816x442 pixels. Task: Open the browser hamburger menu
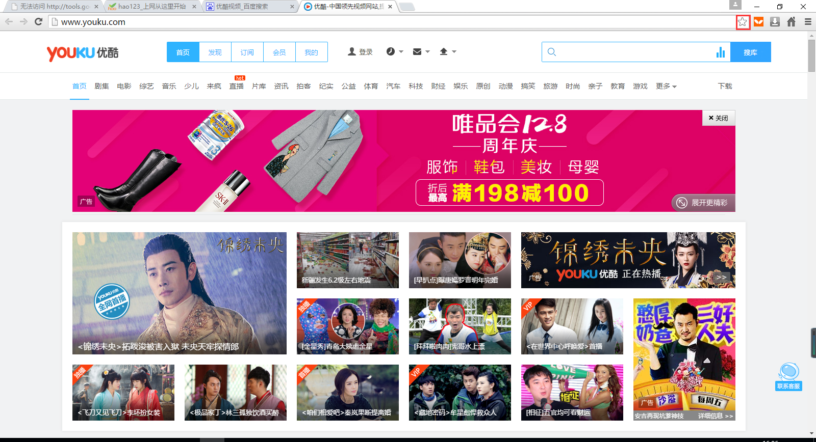[x=808, y=22]
